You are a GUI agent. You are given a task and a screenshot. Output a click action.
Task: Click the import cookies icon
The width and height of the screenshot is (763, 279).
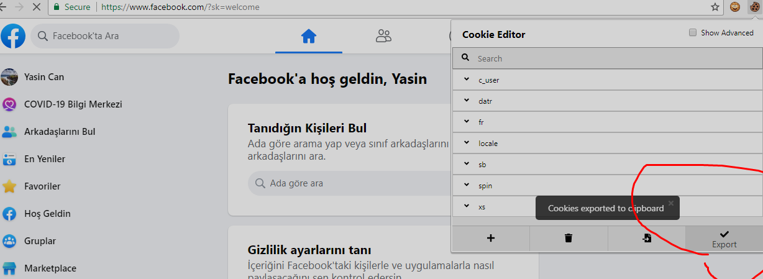[x=646, y=238]
